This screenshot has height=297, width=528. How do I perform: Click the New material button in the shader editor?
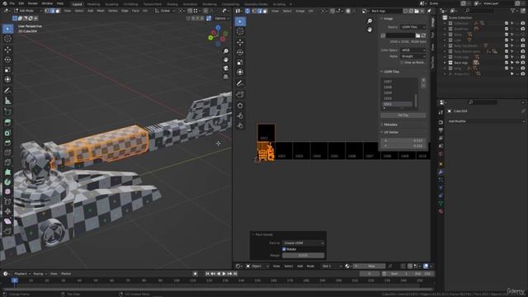click(370, 266)
